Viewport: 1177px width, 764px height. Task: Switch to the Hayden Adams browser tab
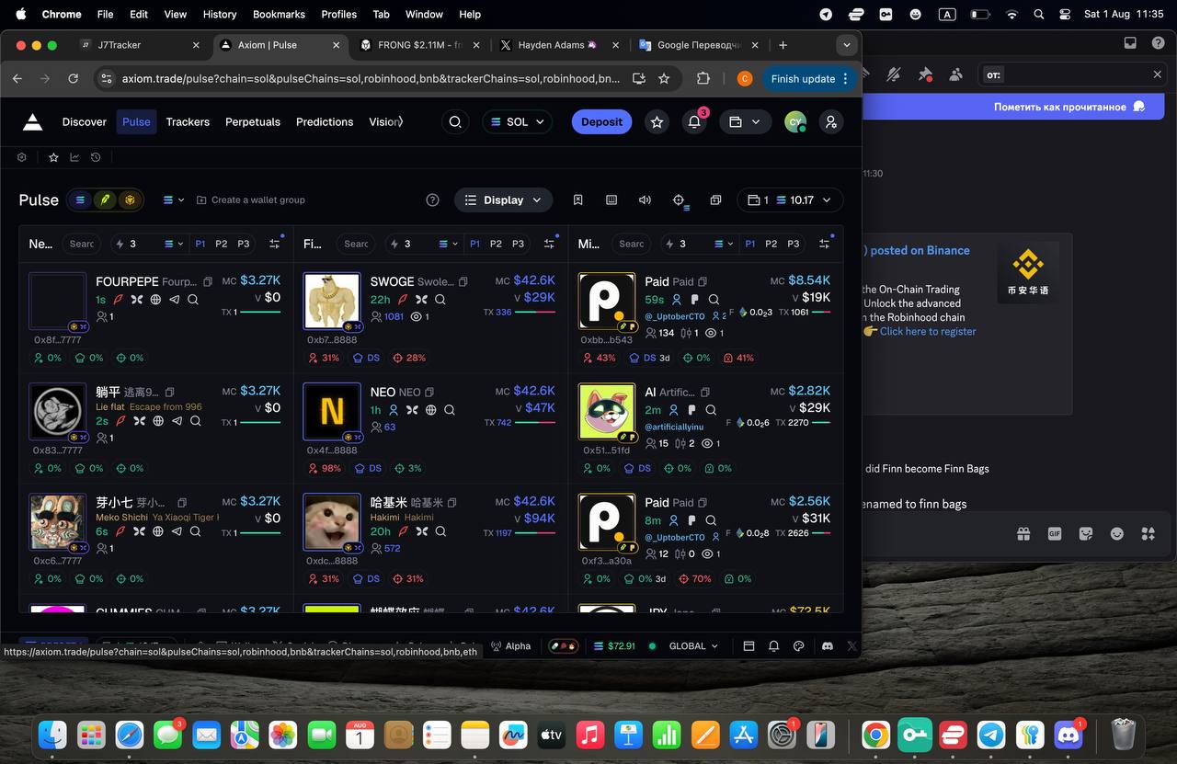coord(561,45)
